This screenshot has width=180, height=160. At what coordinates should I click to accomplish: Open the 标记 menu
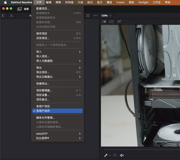[90, 2]
